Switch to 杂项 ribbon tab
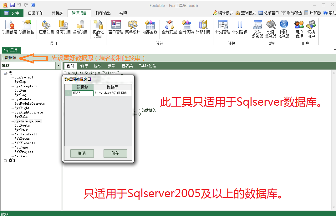Viewport: 336px width, 216px height. (123, 13)
